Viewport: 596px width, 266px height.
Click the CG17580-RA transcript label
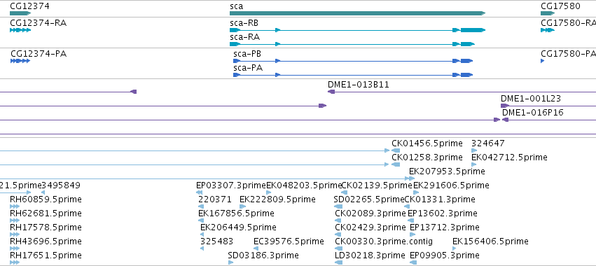coord(568,23)
